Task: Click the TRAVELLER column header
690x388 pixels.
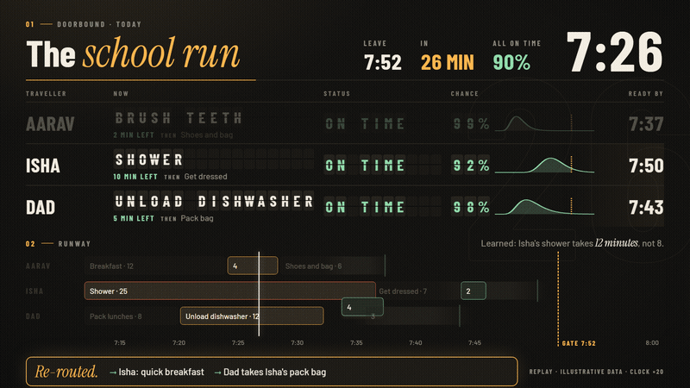Action: coord(46,94)
